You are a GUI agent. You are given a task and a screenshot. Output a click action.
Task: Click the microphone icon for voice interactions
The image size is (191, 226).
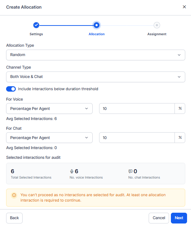pos(71,171)
